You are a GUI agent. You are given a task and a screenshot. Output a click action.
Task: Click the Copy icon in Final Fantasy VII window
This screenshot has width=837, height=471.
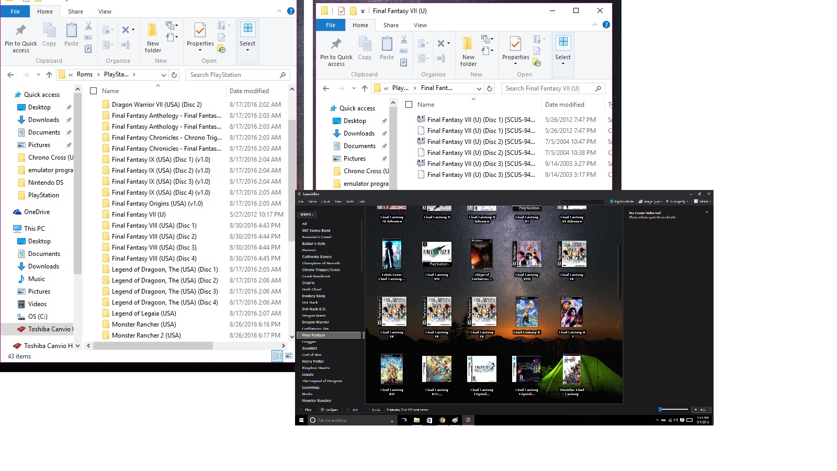point(365,48)
